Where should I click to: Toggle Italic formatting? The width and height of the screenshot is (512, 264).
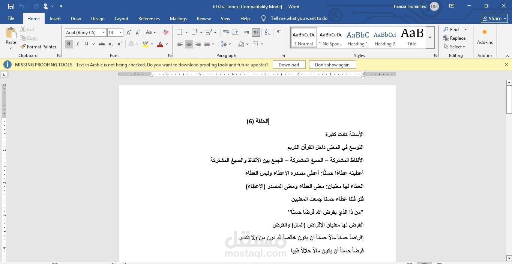coord(78,44)
